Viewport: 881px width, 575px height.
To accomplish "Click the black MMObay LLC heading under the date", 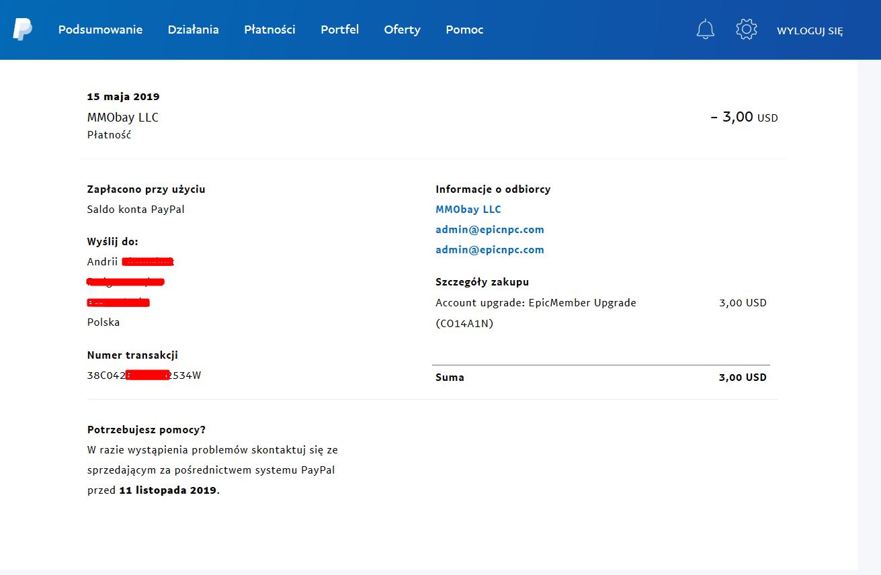I will click(x=123, y=118).
